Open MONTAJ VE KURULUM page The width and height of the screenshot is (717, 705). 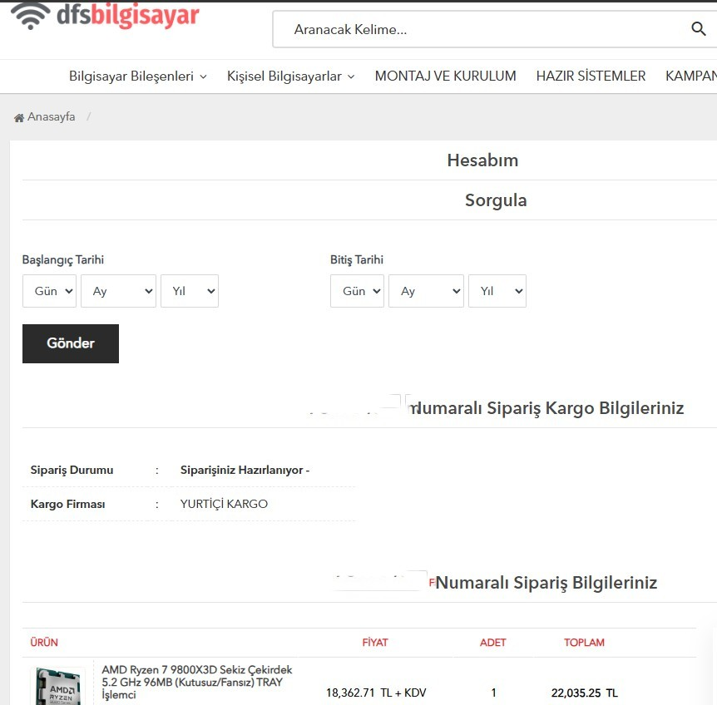pos(445,76)
